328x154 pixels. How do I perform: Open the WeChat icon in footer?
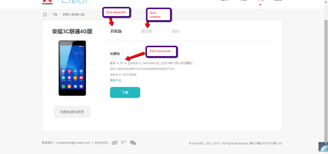point(133,143)
